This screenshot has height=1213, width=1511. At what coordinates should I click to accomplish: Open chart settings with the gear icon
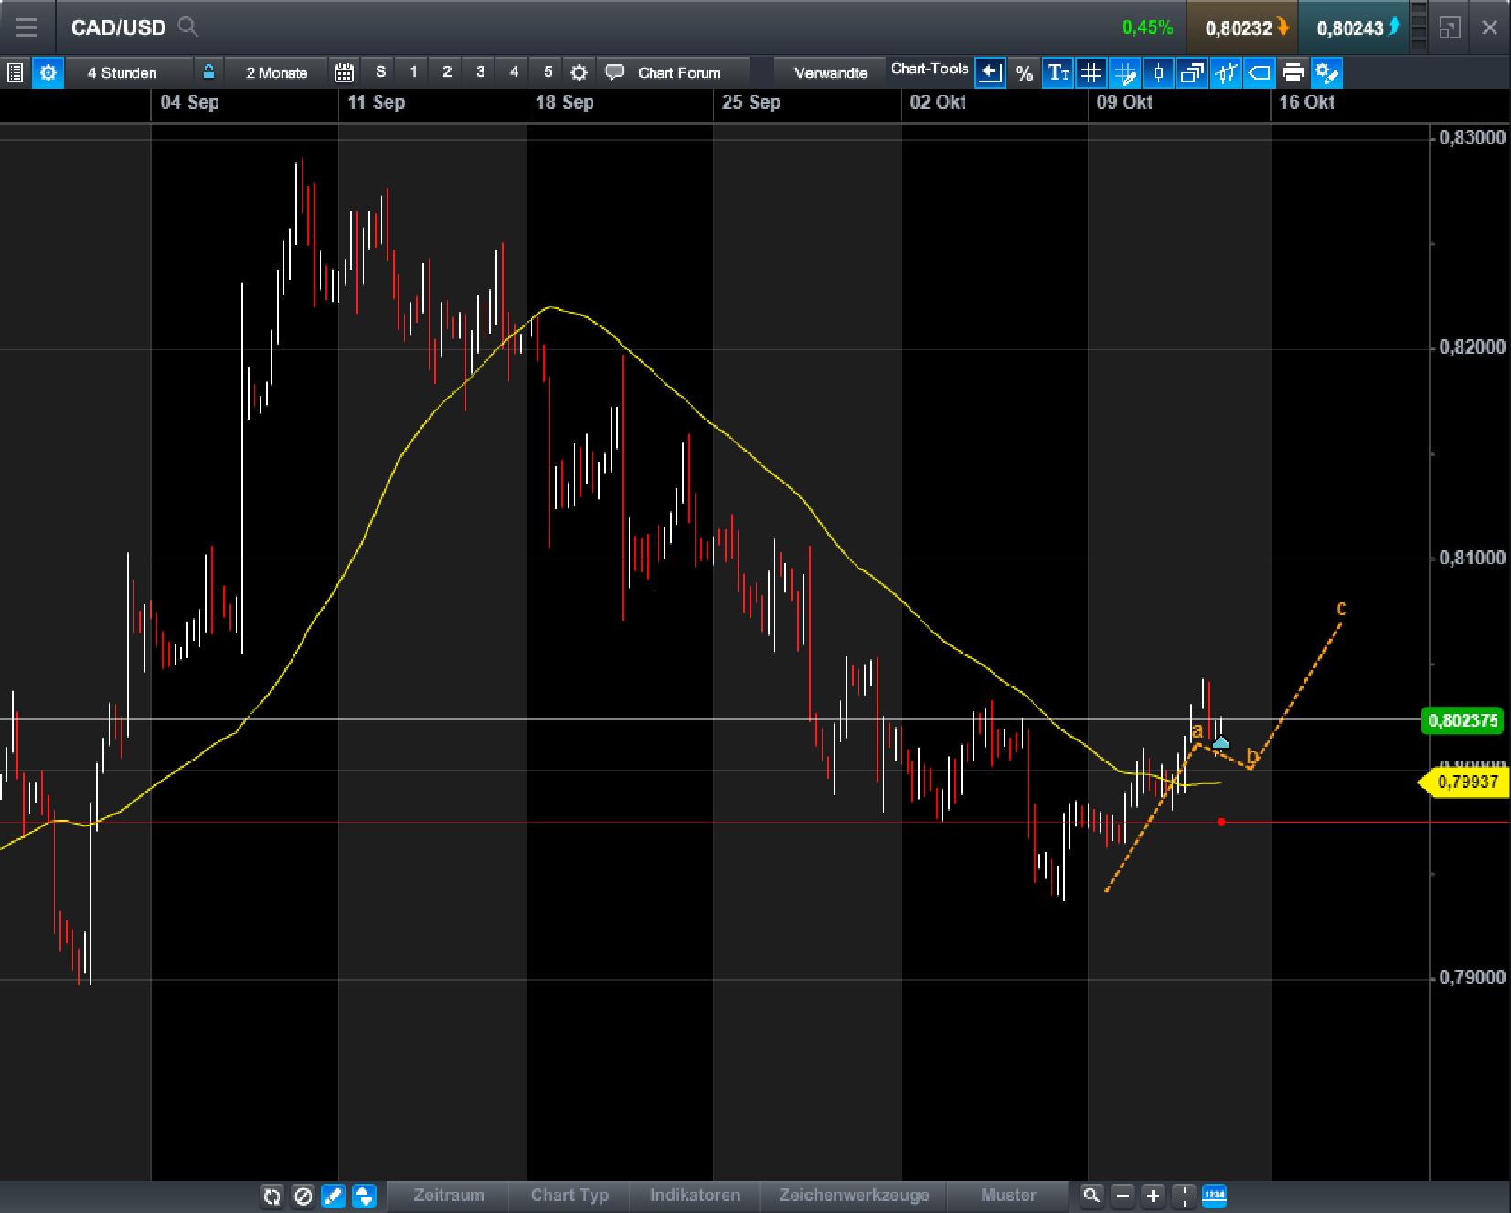(48, 72)
